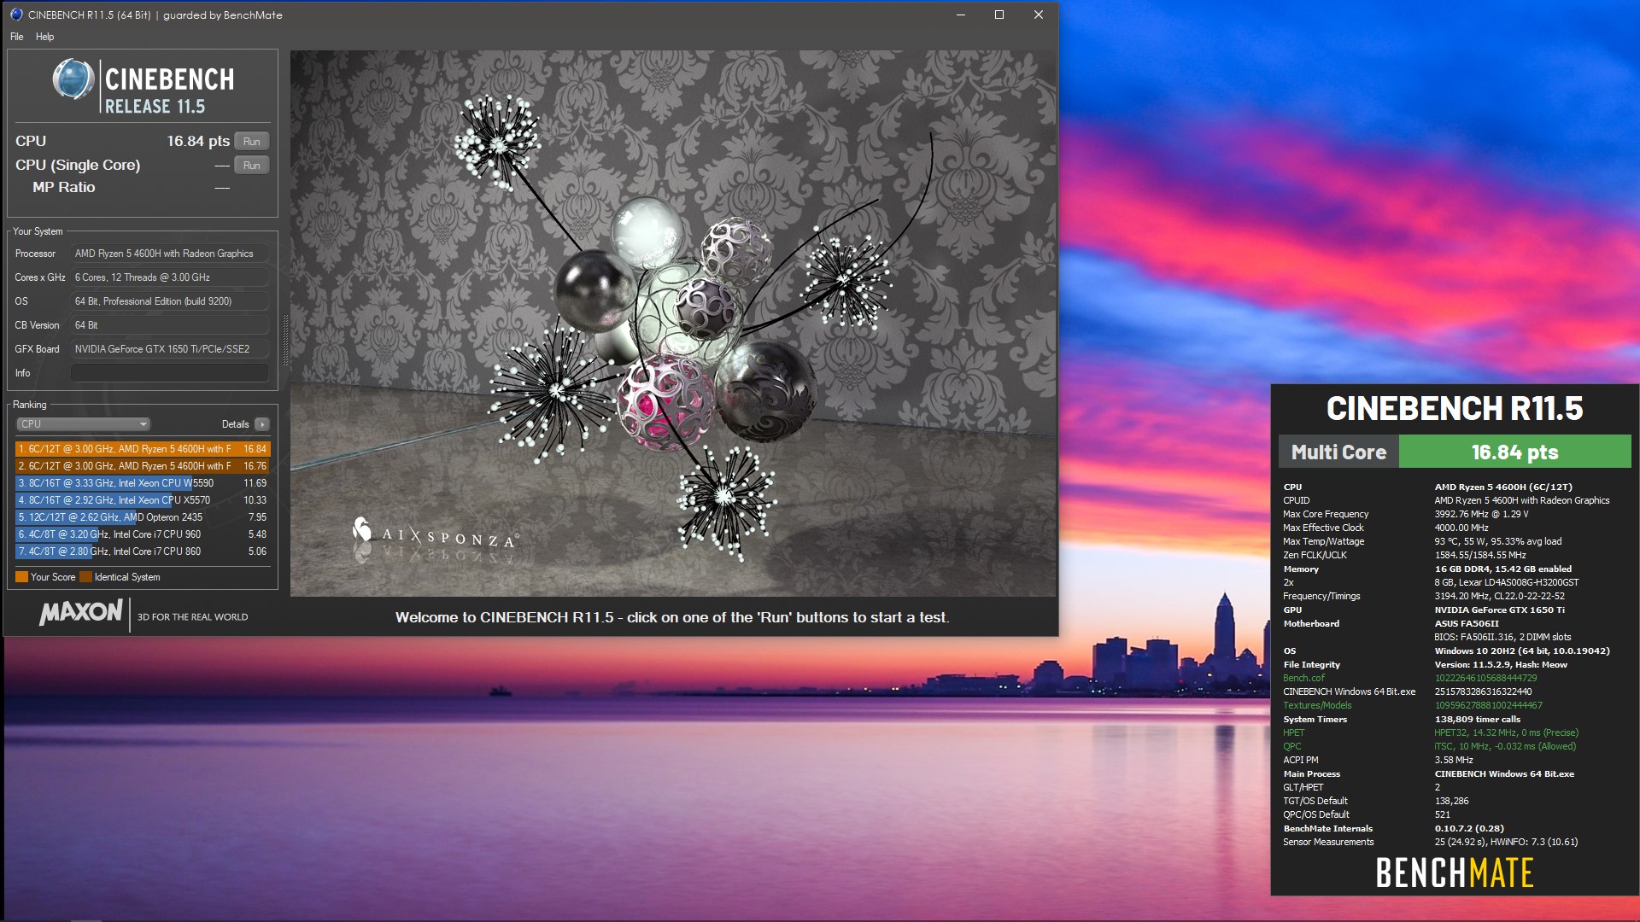Click the Multi Core label in BenchMate panel
Viewport: 1640px width, 922px height.
pyautogui.click(x=1338, y=452)
